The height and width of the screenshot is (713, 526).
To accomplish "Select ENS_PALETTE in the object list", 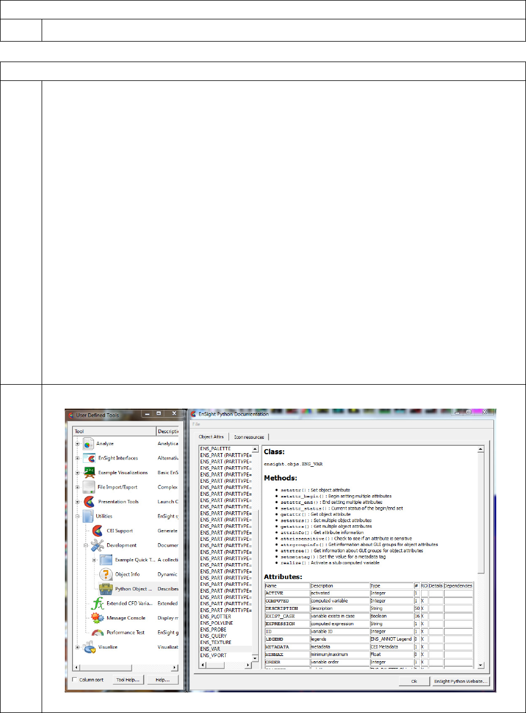I will (x=214, y=449).
